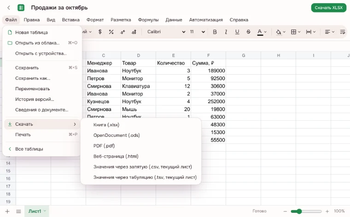Click the green spreadsheet app icon
The width and height of the screenshot is (350, 217).
tap(21, 8)
